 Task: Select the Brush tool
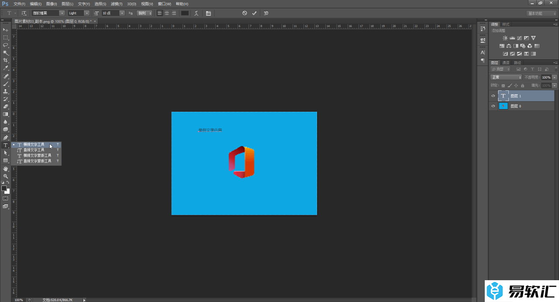(6, 84)
